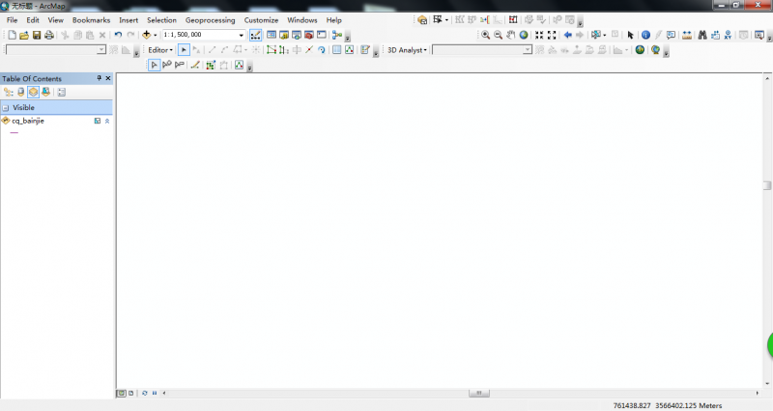Select the cq_bainjie layer

pyautogui.click(x=28, y=122)
